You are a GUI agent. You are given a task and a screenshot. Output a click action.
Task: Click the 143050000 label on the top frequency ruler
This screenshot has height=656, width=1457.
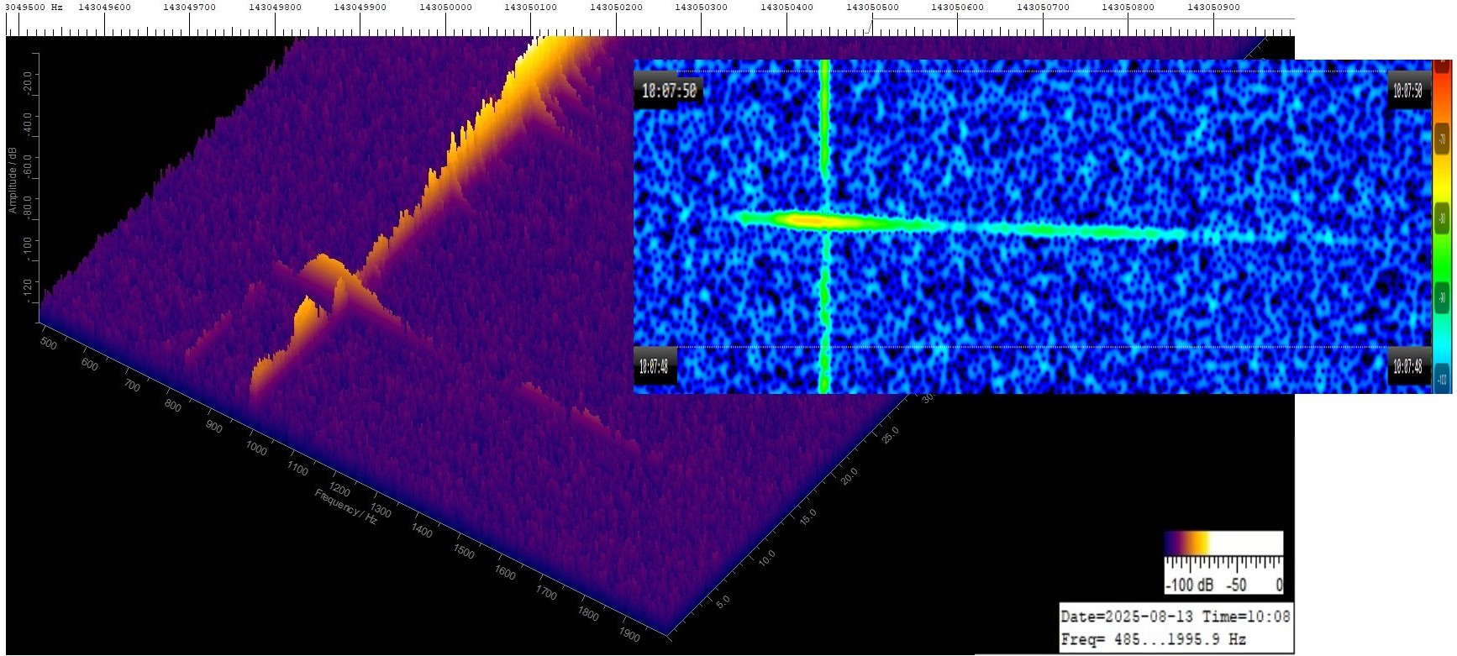pos(445,8)
